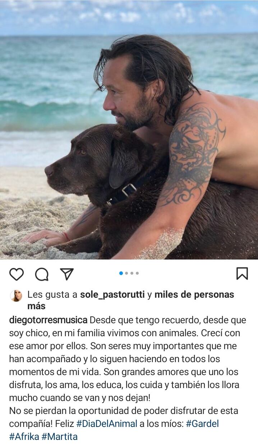Open the #Afrika hashtag
The image size is (258, 446).
(x=24, y=437)
